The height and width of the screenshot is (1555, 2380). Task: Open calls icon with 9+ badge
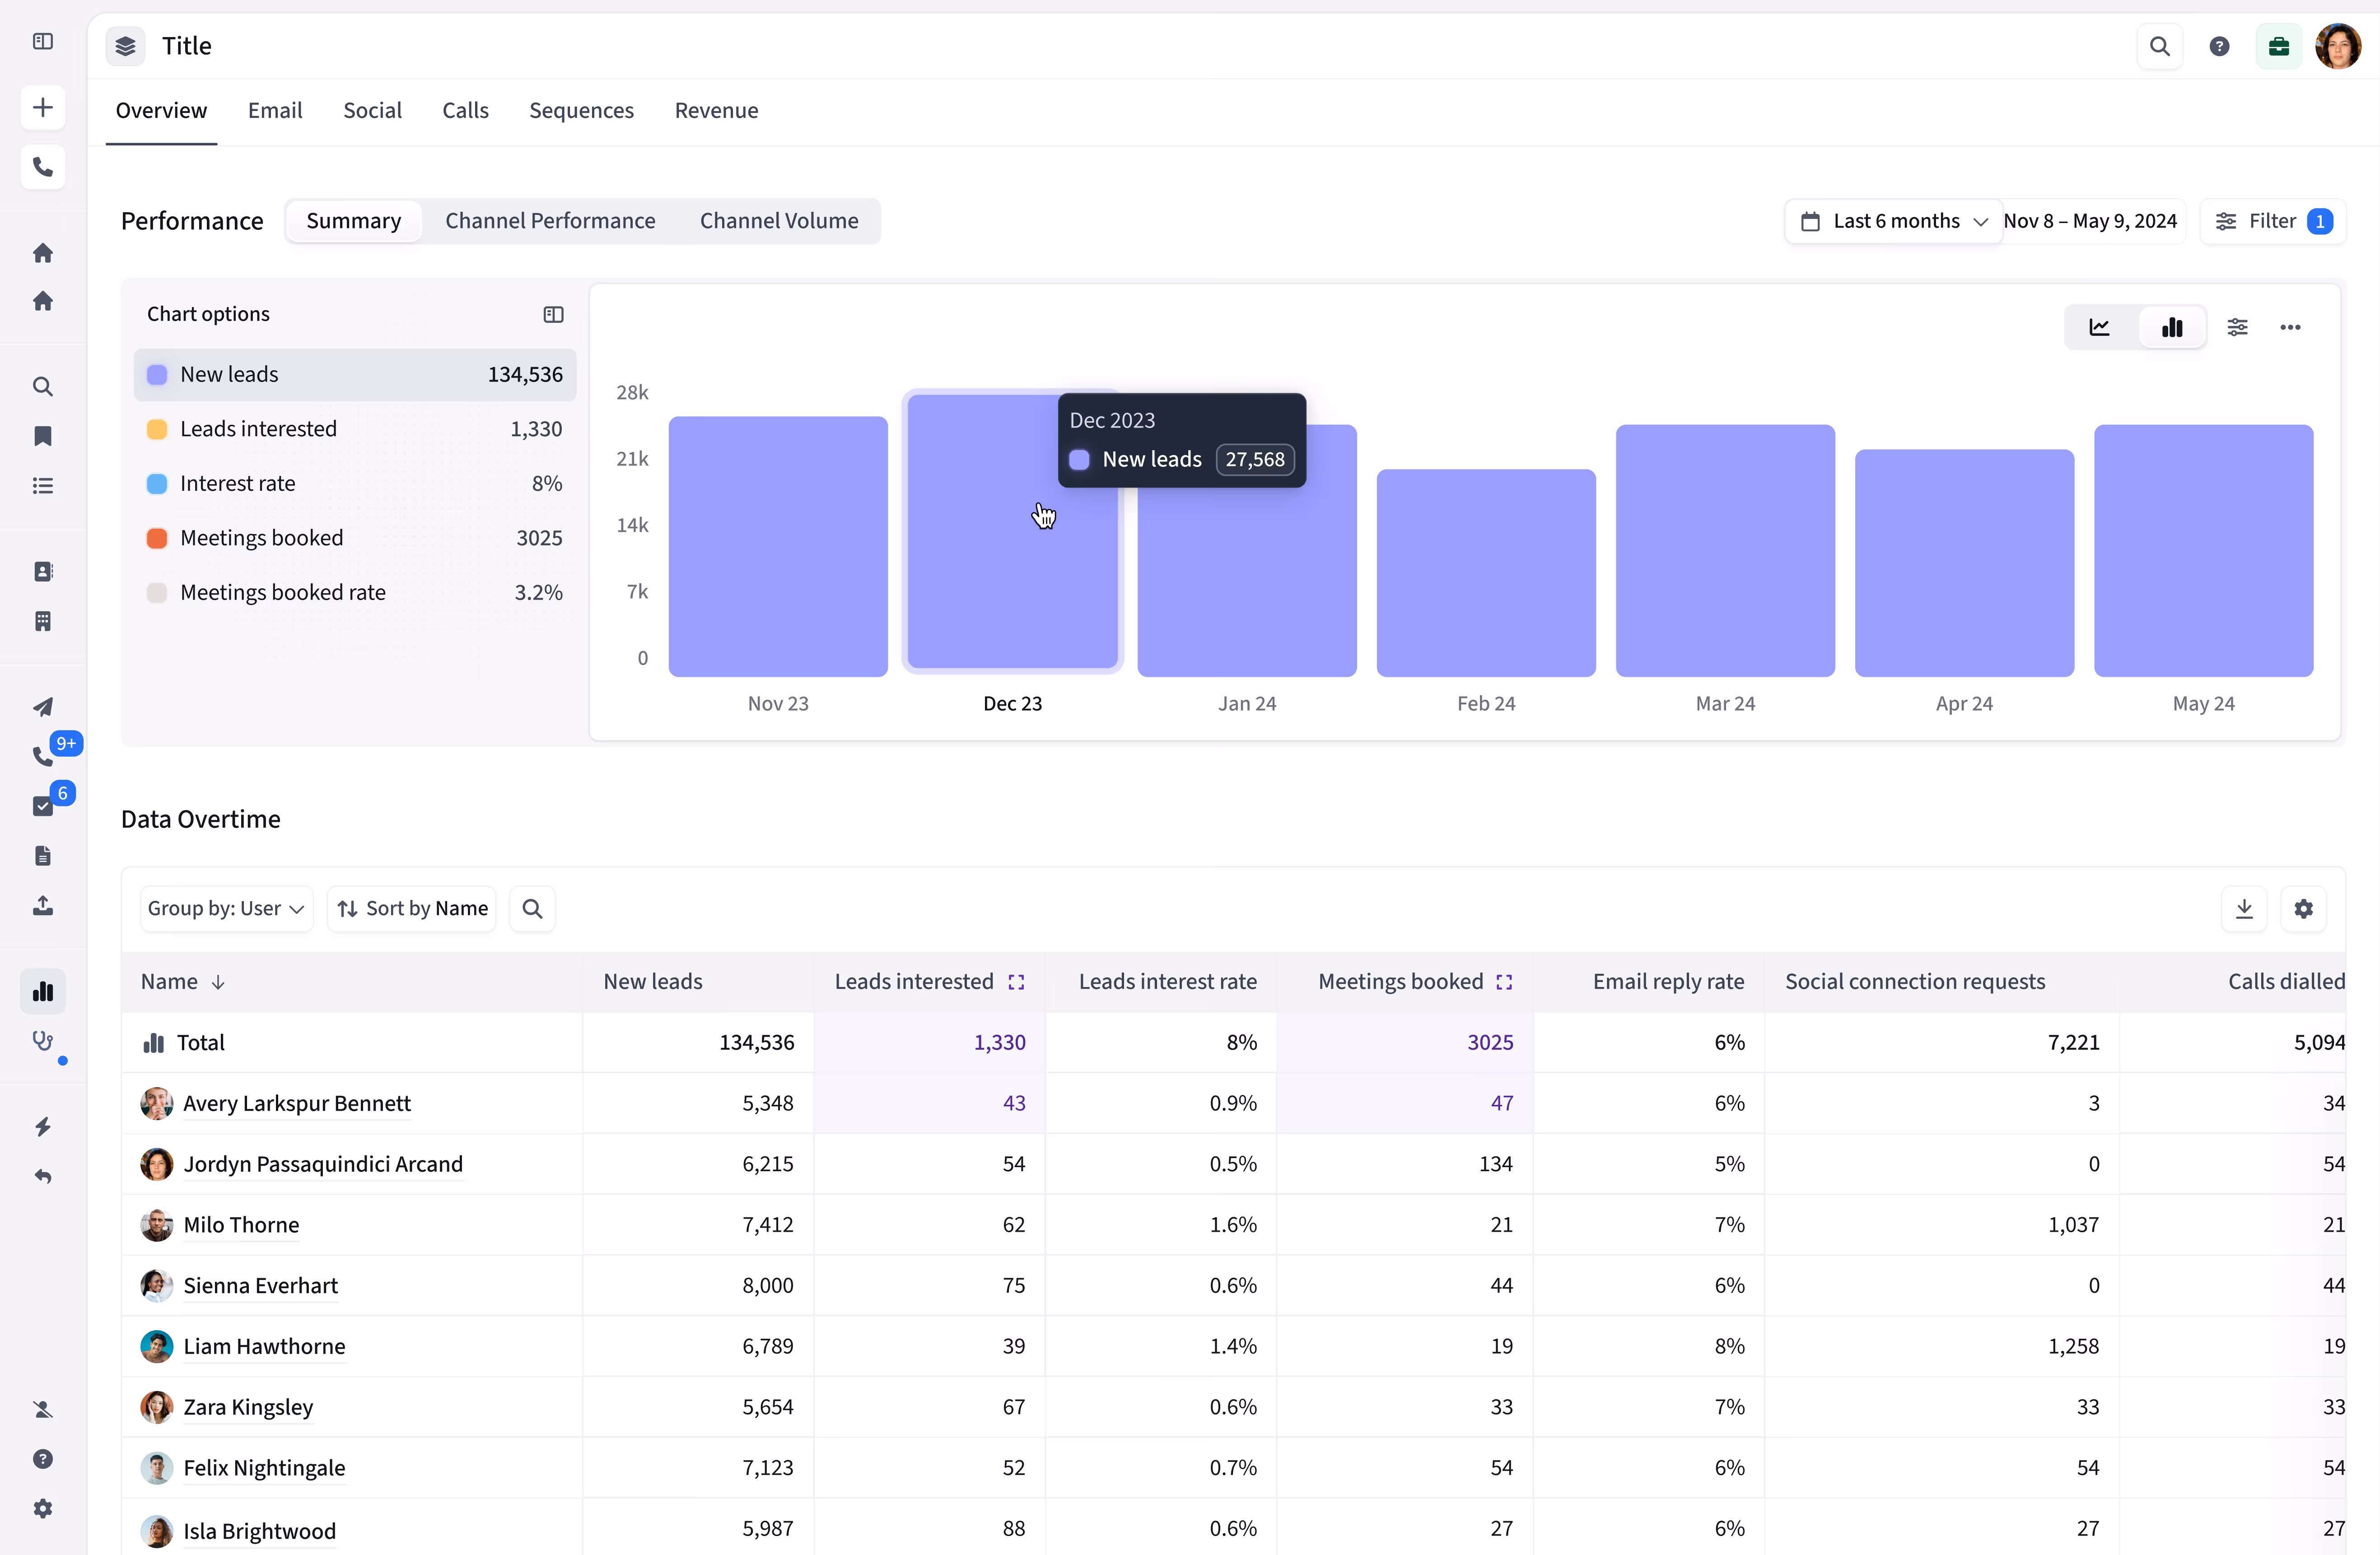click(x=43, y=757)
